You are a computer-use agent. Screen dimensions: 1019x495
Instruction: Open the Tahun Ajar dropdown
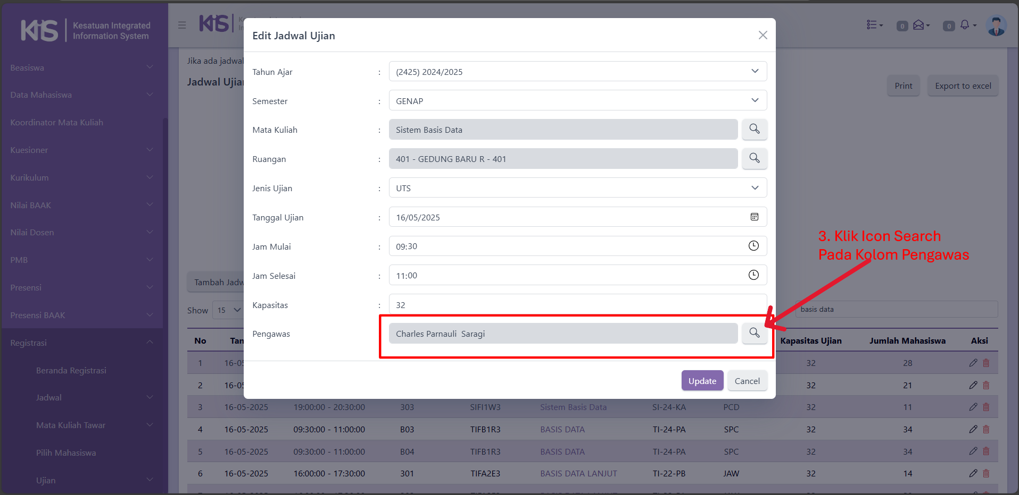(577, 72)
